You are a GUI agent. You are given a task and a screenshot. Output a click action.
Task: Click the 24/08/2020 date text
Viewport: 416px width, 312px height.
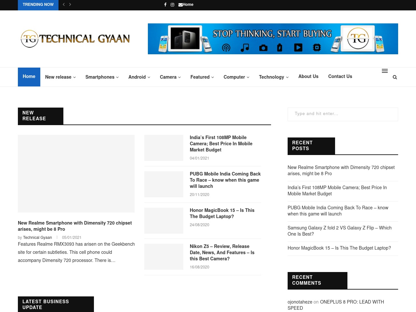199,225
